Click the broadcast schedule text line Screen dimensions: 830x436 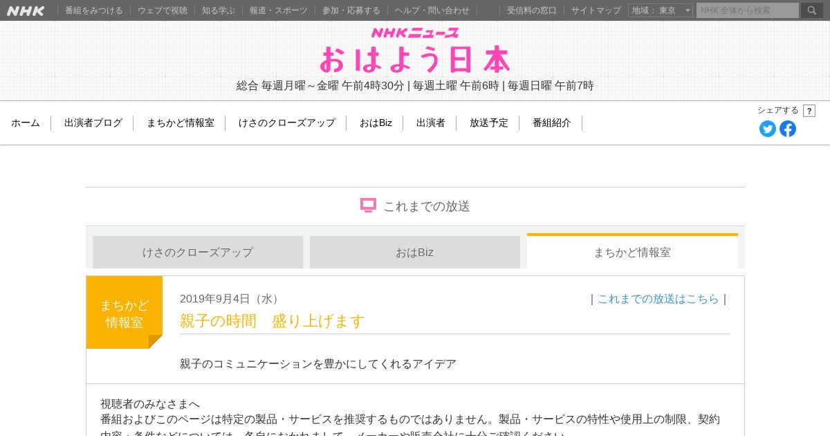[415, 86]
